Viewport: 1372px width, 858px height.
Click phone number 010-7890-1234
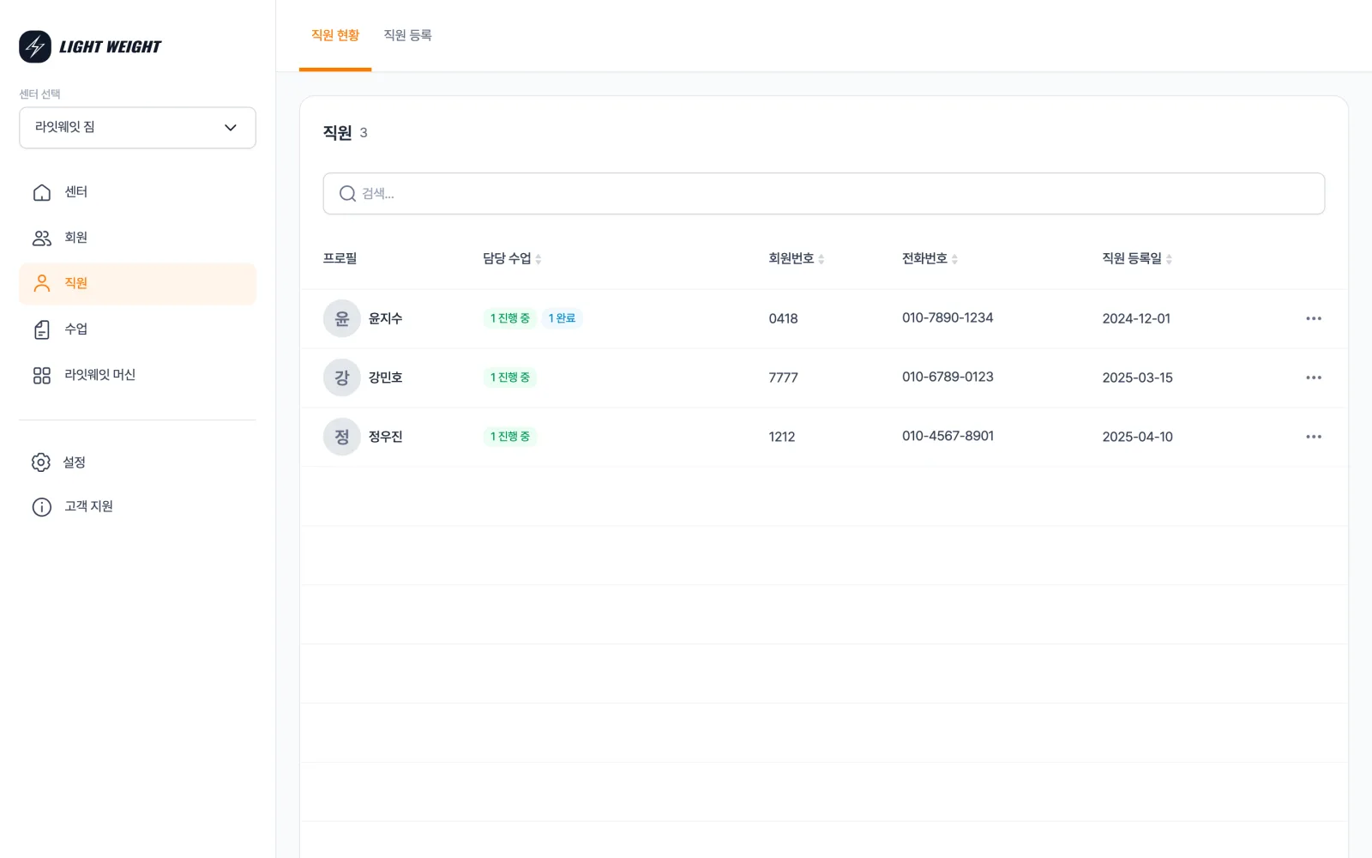click(x=948, y=317)
